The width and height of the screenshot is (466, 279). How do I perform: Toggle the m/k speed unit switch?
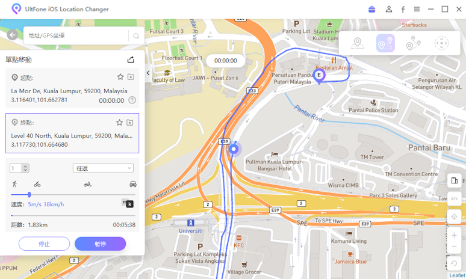pos(128,203)
